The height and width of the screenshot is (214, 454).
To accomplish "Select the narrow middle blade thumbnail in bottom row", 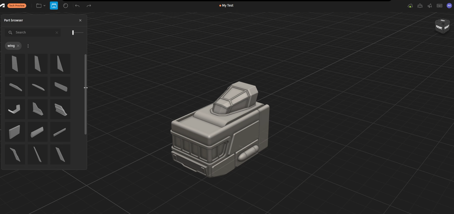I will click(x=38, y=155).
